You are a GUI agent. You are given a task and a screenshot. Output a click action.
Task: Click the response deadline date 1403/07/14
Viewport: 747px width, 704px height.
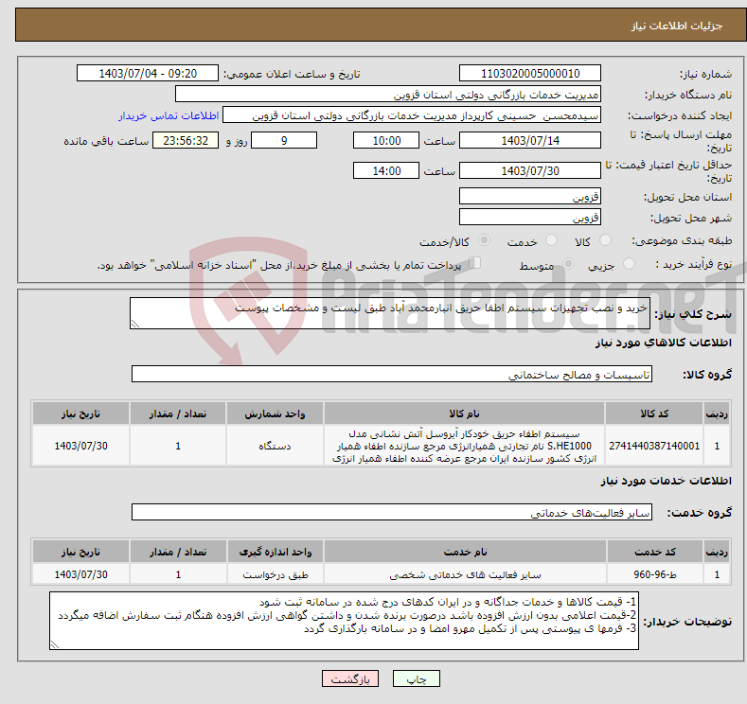[530, 140]
